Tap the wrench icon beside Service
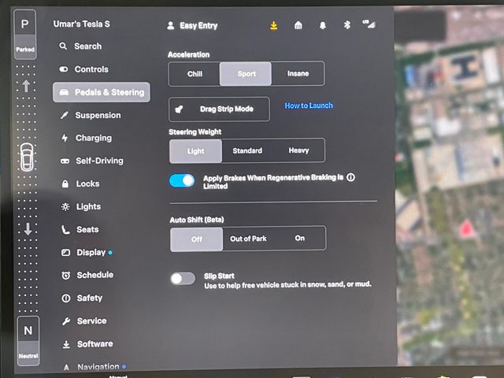The image size is (504, 378). 66,321
